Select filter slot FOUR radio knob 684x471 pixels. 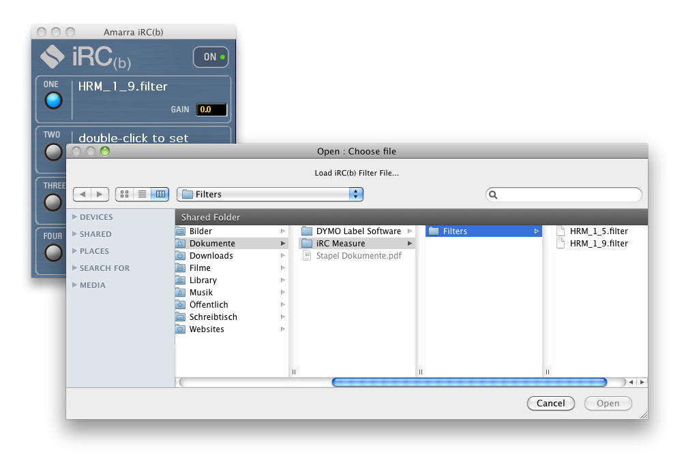53,253
